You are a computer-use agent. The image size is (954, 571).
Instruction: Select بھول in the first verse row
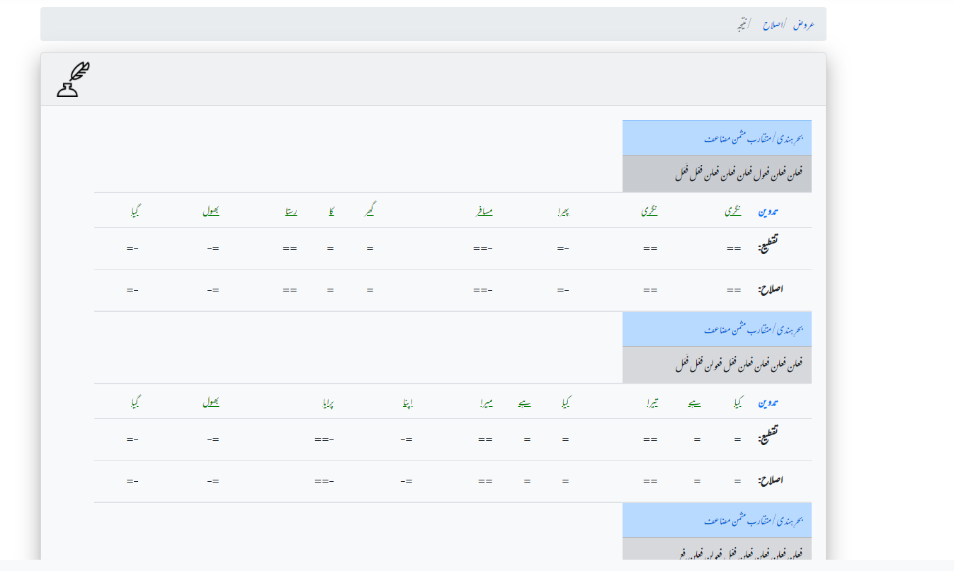210,211
